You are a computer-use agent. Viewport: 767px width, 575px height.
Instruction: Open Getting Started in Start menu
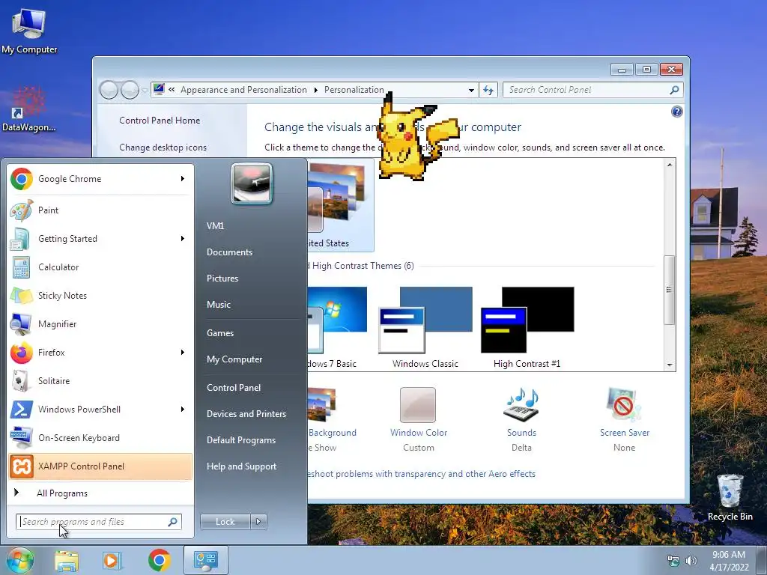tap(100, 239)
